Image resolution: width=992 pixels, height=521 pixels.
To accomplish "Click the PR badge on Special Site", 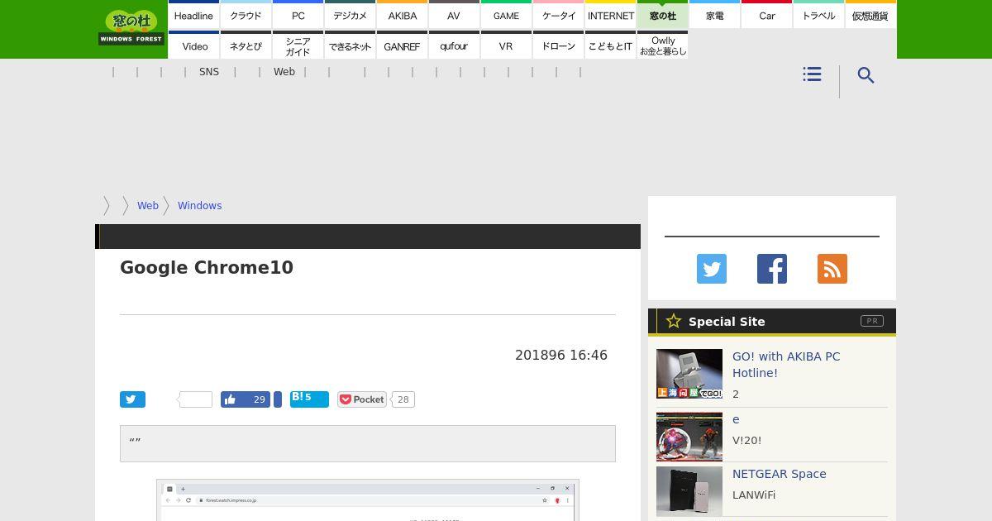I will (x=872, y=321).
